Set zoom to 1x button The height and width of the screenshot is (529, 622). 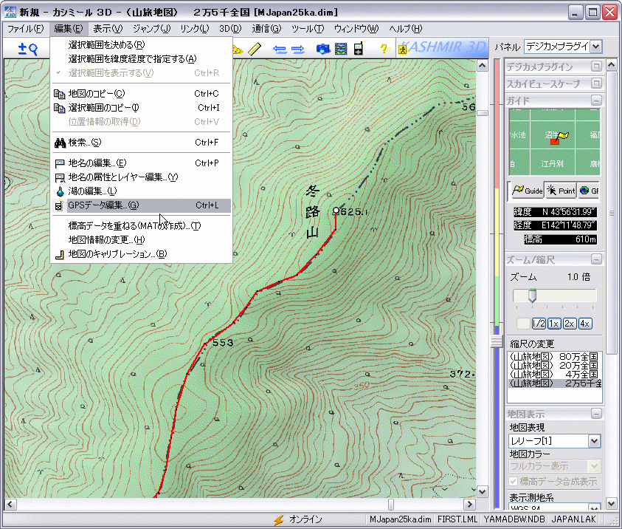[554, 324]
